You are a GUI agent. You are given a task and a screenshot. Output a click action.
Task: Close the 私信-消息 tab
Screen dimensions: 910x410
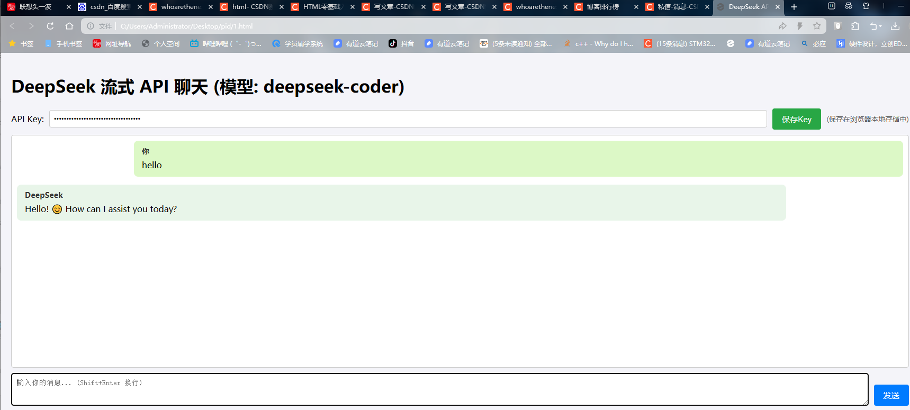pos(707,7)
